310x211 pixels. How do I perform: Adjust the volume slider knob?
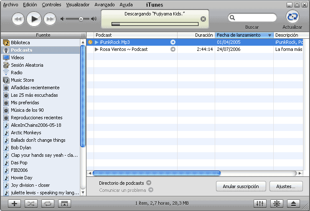81,19
